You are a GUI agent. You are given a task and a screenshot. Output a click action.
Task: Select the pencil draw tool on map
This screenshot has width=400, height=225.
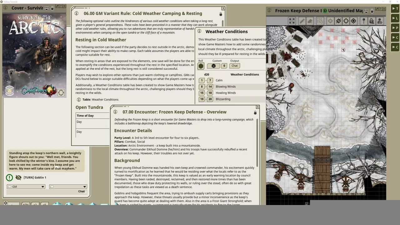point(302,21)
